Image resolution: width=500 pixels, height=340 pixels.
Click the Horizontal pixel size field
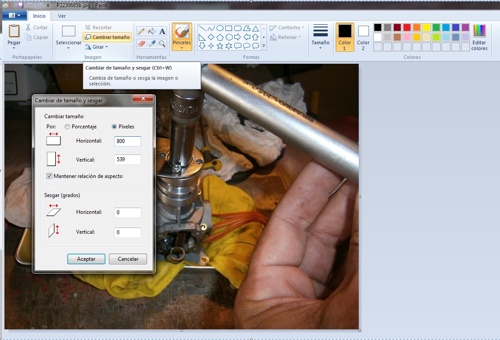[128, 141]
